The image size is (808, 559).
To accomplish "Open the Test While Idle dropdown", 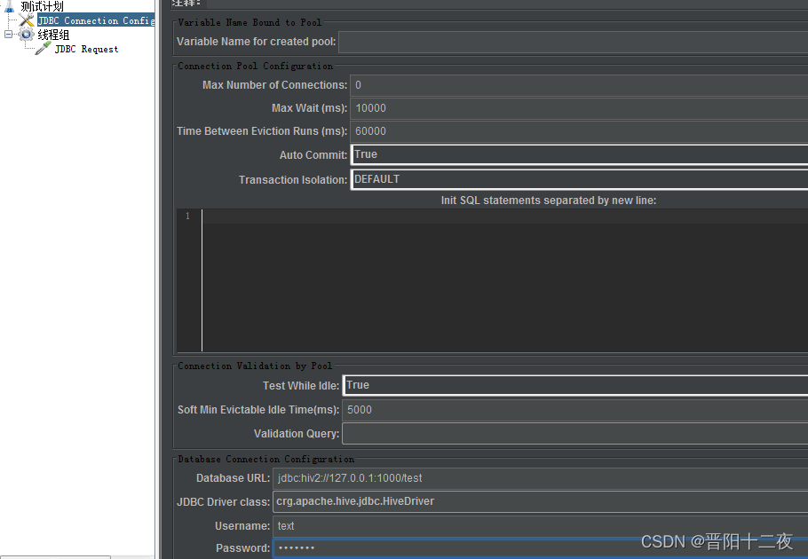I will click(x=575, y=385).
